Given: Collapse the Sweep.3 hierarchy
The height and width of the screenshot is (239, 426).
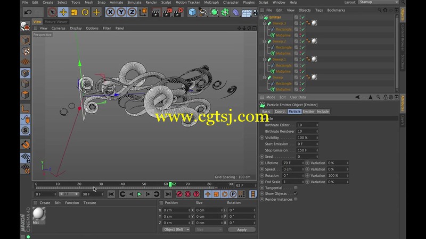Looking at the screenshot, I should (264, 23).
